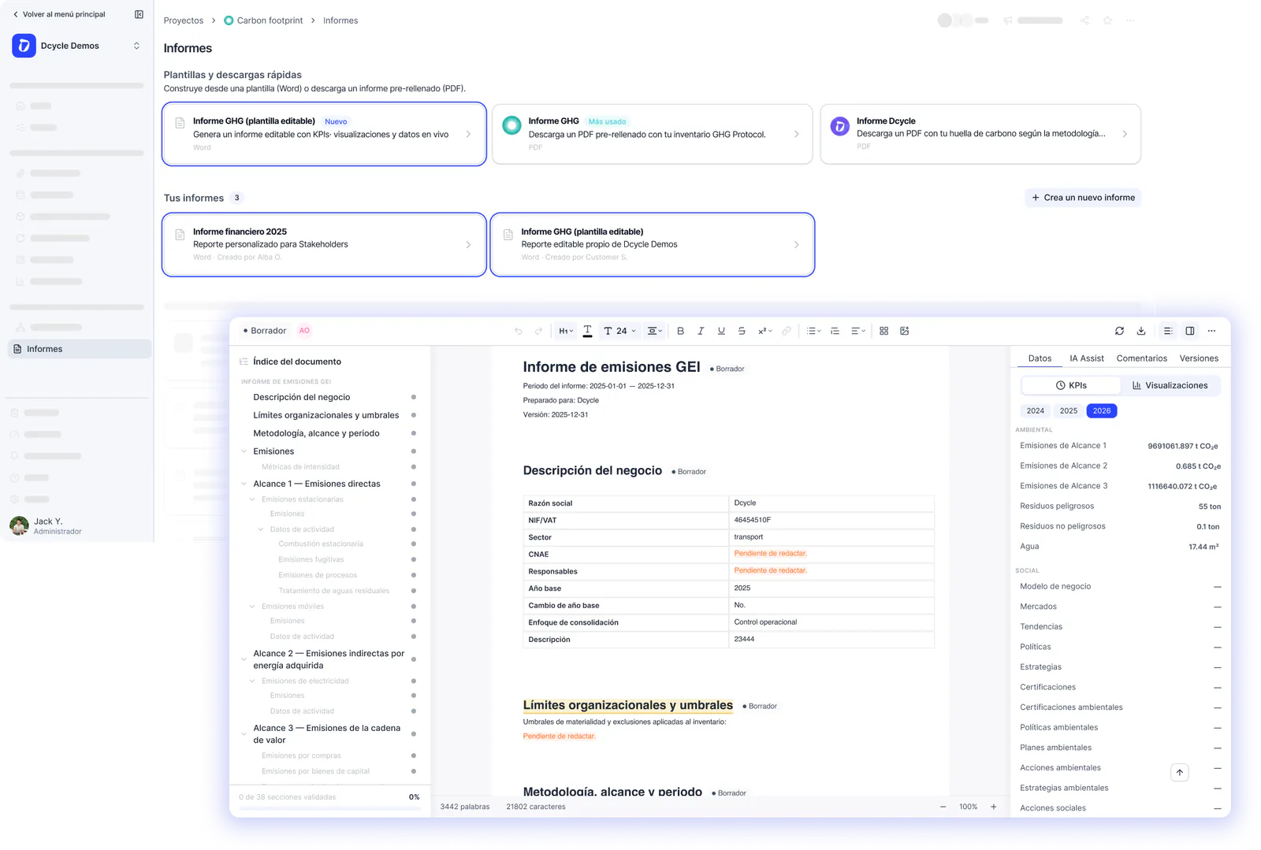Open the text alignment dropdown in toolbar
The height and width of the screenshot is (850, 1261).
654,331
